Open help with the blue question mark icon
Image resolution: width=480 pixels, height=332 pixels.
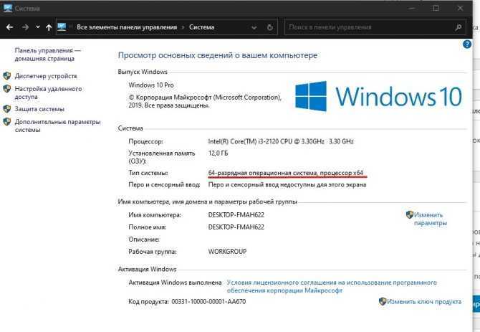467,44
